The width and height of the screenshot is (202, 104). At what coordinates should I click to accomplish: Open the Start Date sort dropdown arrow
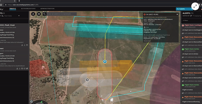[x=19, y=16]
